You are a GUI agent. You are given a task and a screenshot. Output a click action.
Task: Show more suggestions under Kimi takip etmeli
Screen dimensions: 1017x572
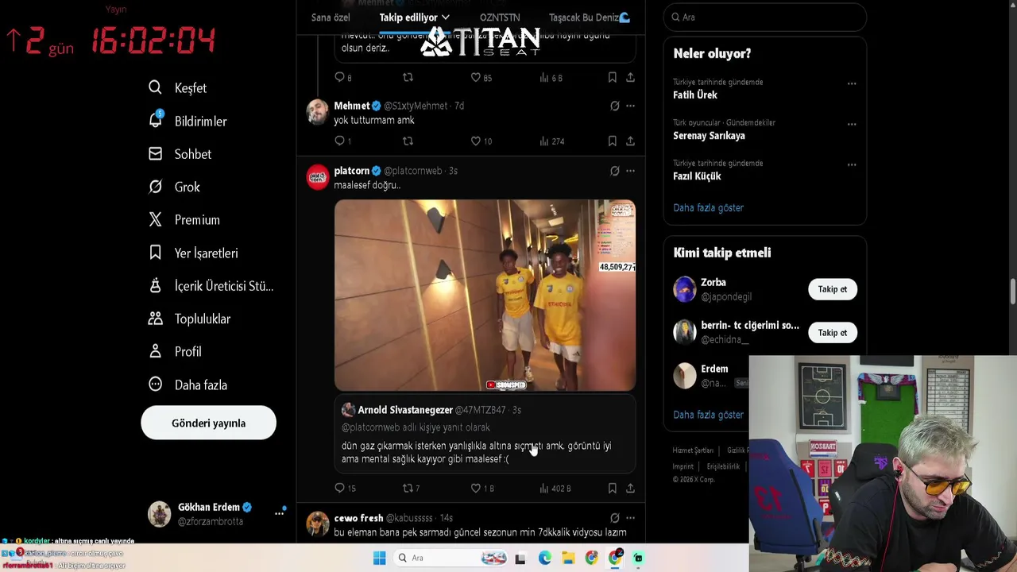pos(708,415)
